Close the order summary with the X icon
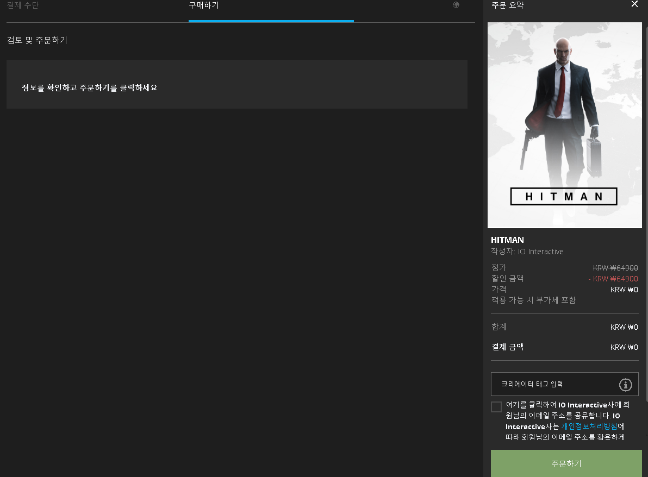The height and width of the screenshot is (477, 648). pos(634,4)
